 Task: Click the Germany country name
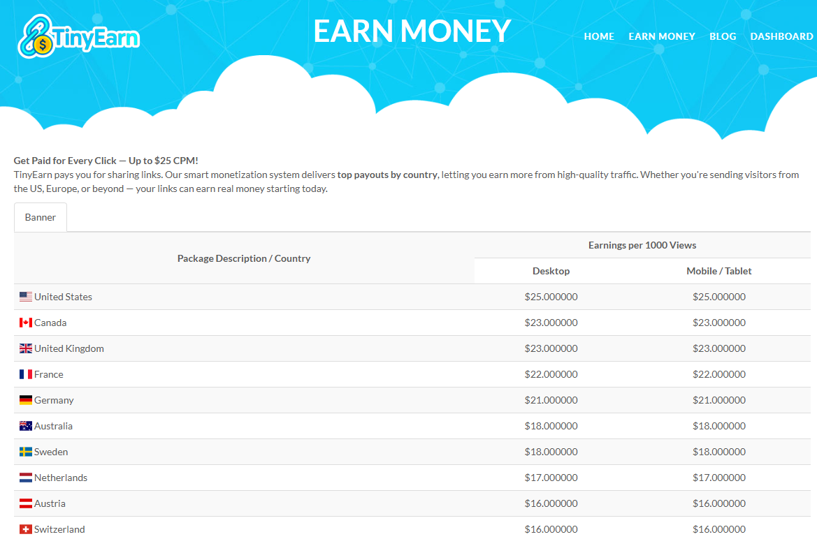pos(55,400)
